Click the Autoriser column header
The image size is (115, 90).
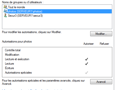click(88, 44)
